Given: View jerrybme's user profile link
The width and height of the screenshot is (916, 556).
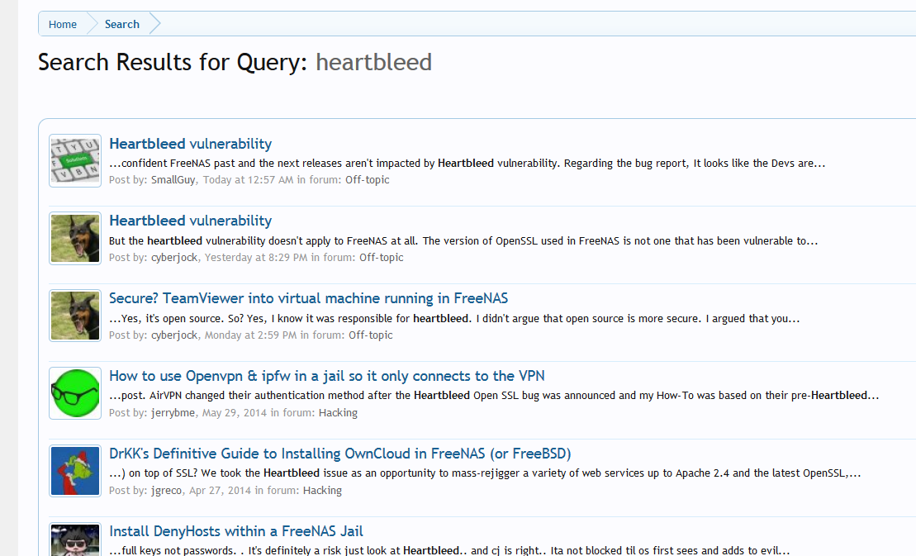Looking at the screenshot, I should tap(173, 413).
